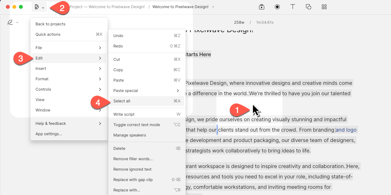
Task: Expand the File submenu
Action: 69,48
